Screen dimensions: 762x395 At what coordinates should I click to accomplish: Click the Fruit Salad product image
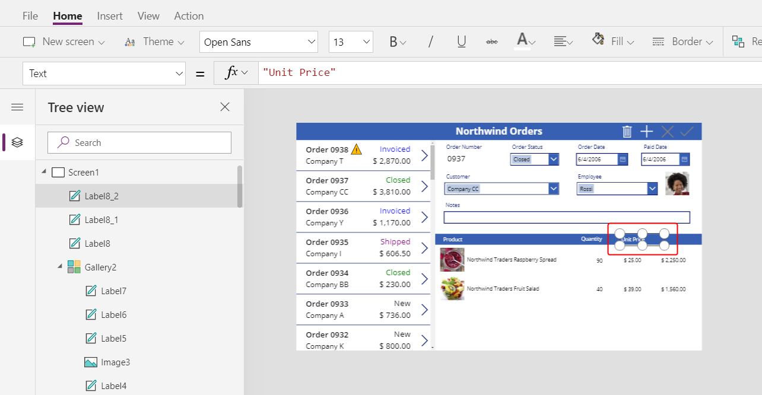point(452,289)
